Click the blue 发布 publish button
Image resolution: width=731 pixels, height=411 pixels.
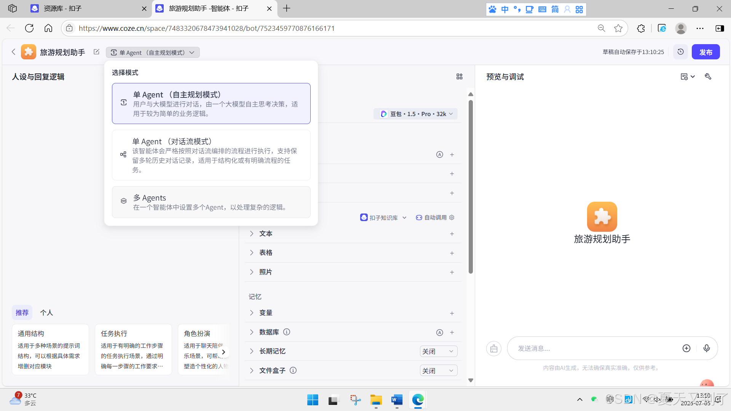[705, 52]
